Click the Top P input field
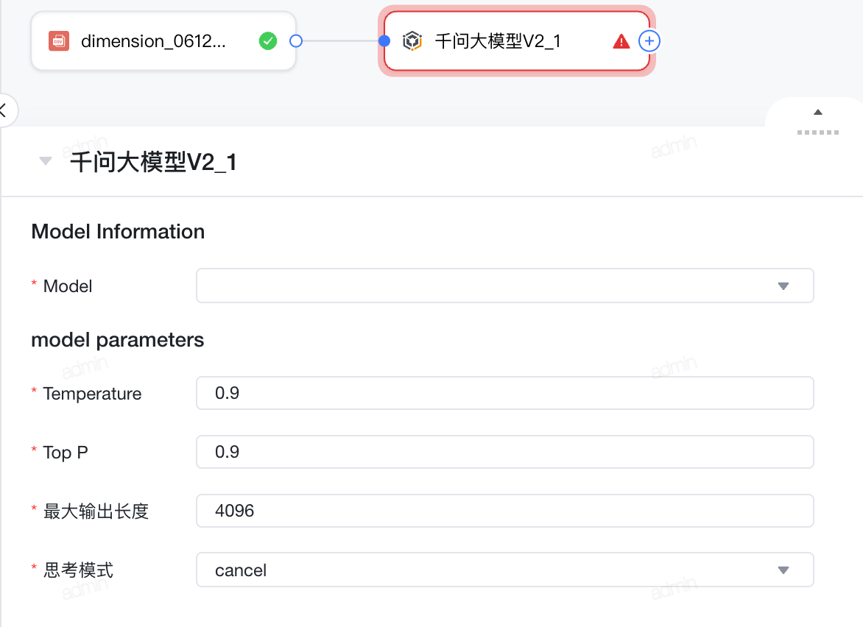This screenshot has width=863, height=627. 504,452
